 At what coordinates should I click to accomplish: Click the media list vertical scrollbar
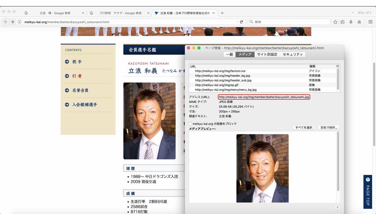[x=338, y=79]
